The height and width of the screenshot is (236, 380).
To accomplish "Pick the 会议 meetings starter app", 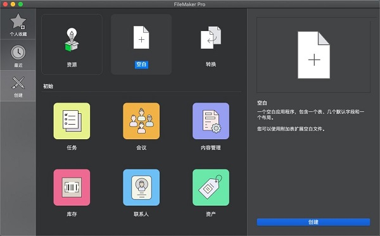I will pyautogui.click(x=141, y=121).
